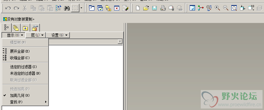Click the Close window icon with red X

pyautogui.click(x=117, y=8)
